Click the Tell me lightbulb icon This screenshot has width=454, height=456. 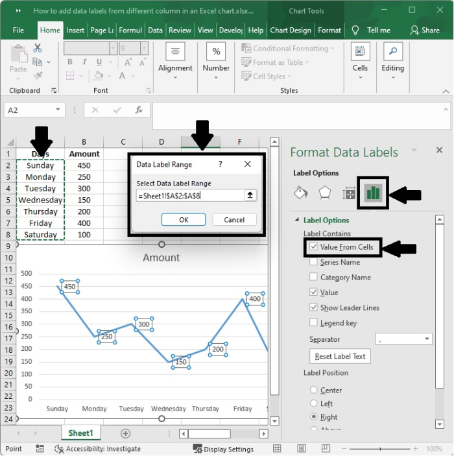355,30
